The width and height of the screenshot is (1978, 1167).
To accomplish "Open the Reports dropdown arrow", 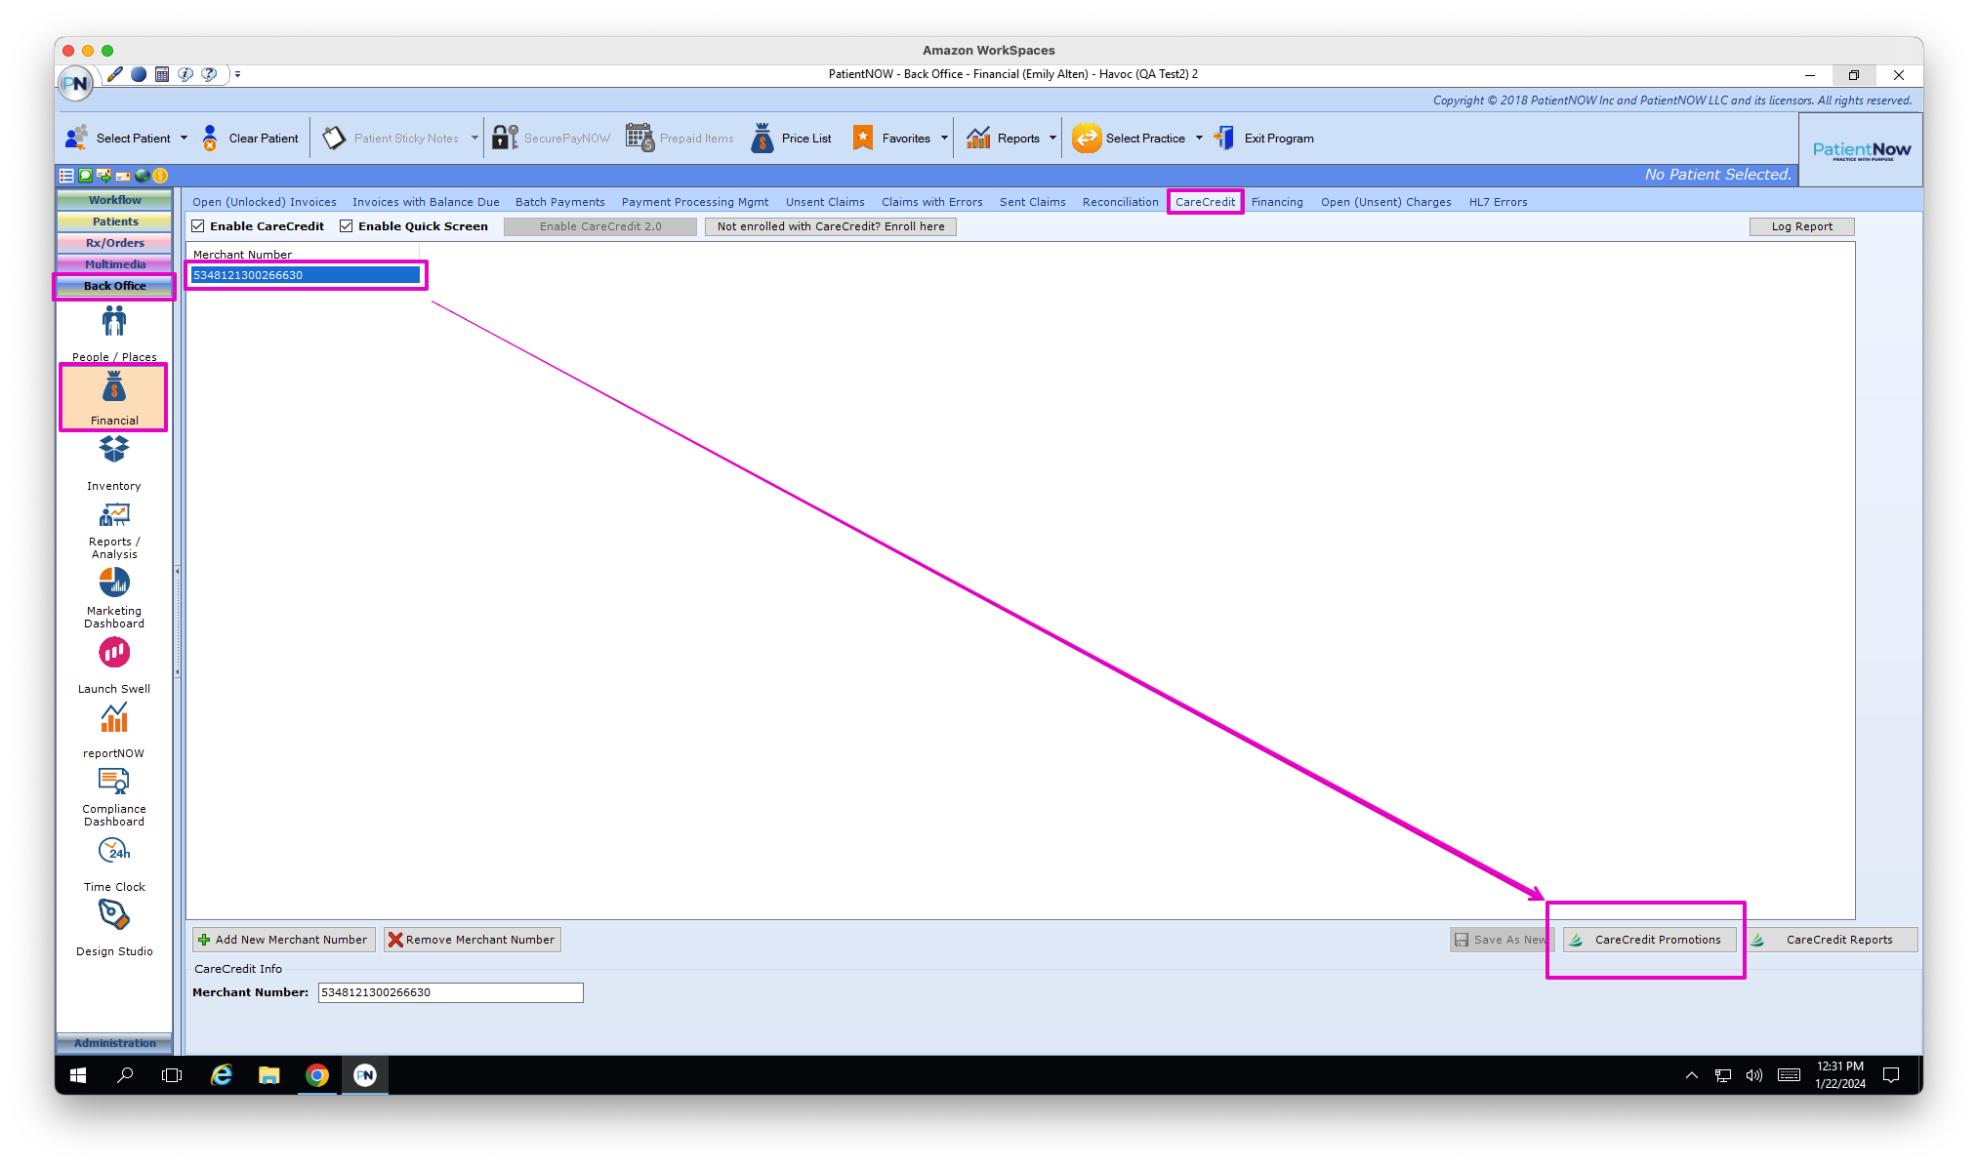I will (x=1052, y=139).
